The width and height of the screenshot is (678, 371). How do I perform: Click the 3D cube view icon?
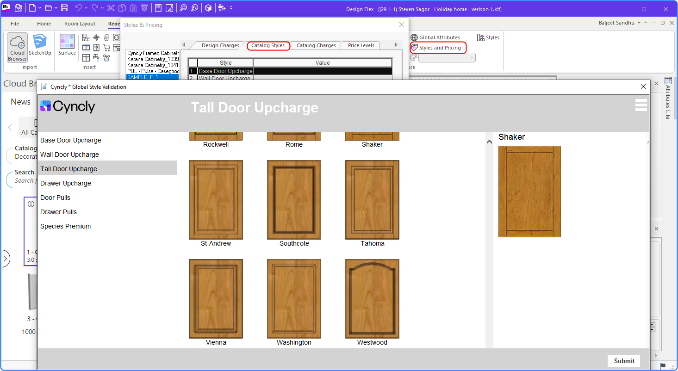coord(208,8)
